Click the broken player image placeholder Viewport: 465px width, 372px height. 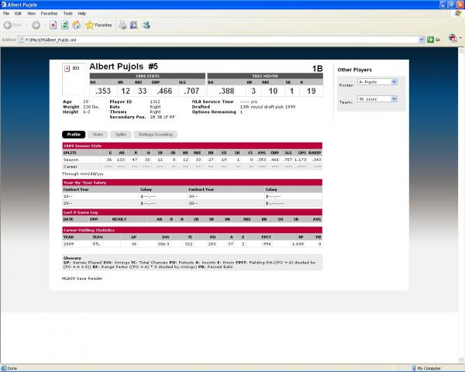[x=67, y=68]
